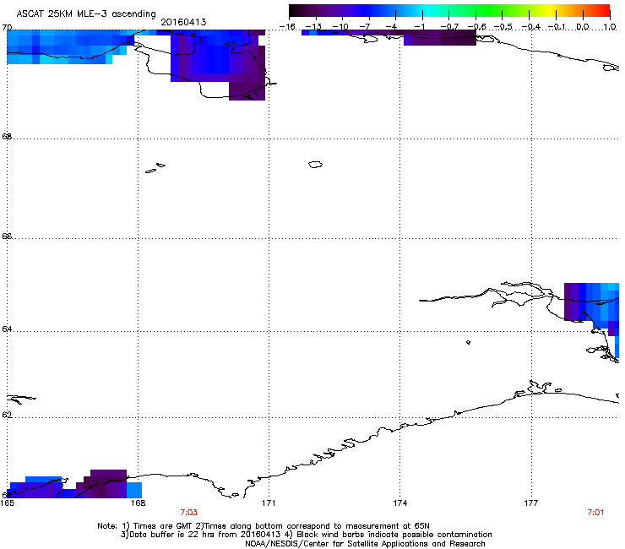Click the -13 label on the color scale
The width and height of the screenshot is (625, 549).
click(x=313, y=27)
